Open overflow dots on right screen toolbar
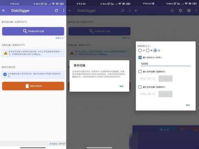This screenshot has width=199, height=149. 196,11
